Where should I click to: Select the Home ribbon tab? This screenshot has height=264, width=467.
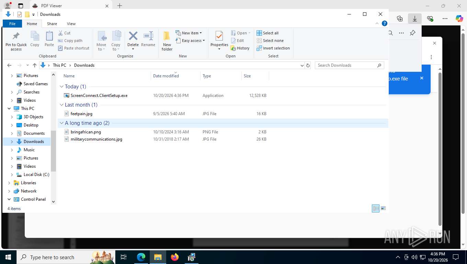[x=32, y=24]
